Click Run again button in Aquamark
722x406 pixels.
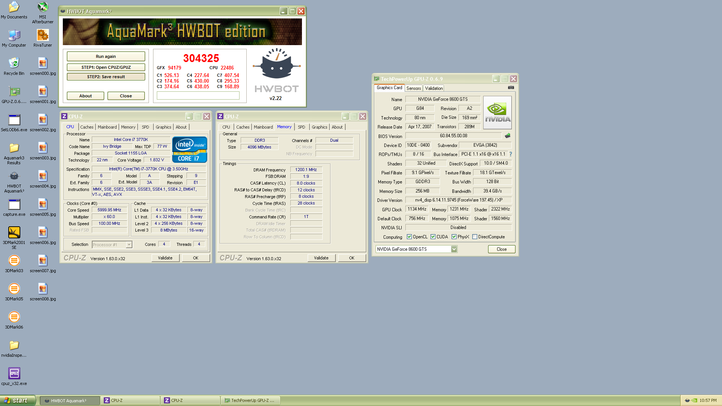point(106,56)
